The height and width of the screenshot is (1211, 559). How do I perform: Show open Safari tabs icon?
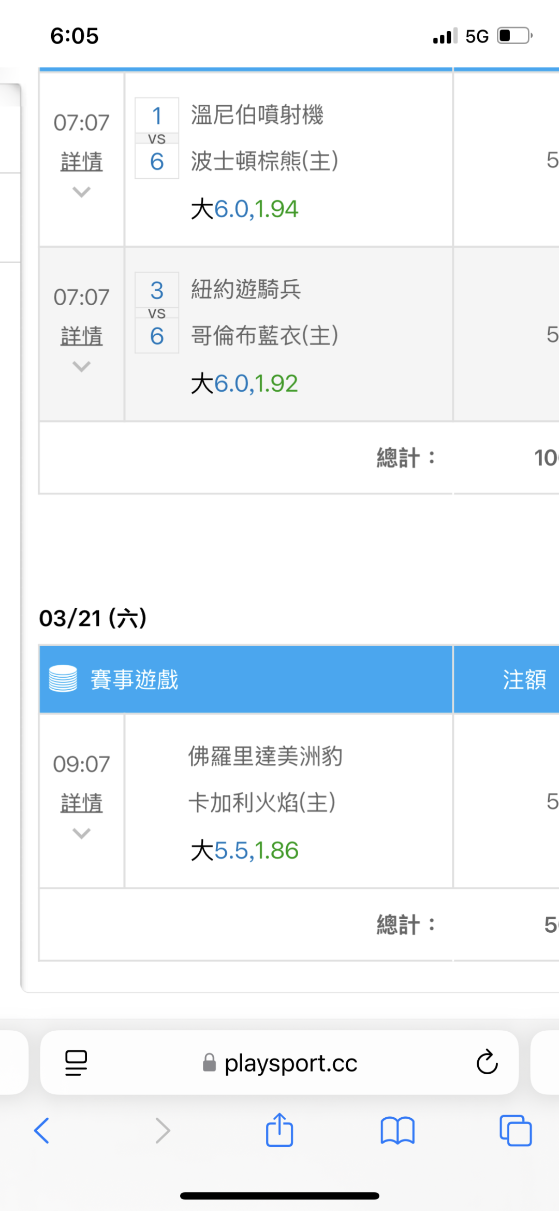coord(516,1130)
